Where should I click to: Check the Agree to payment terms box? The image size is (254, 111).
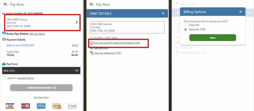4,78
